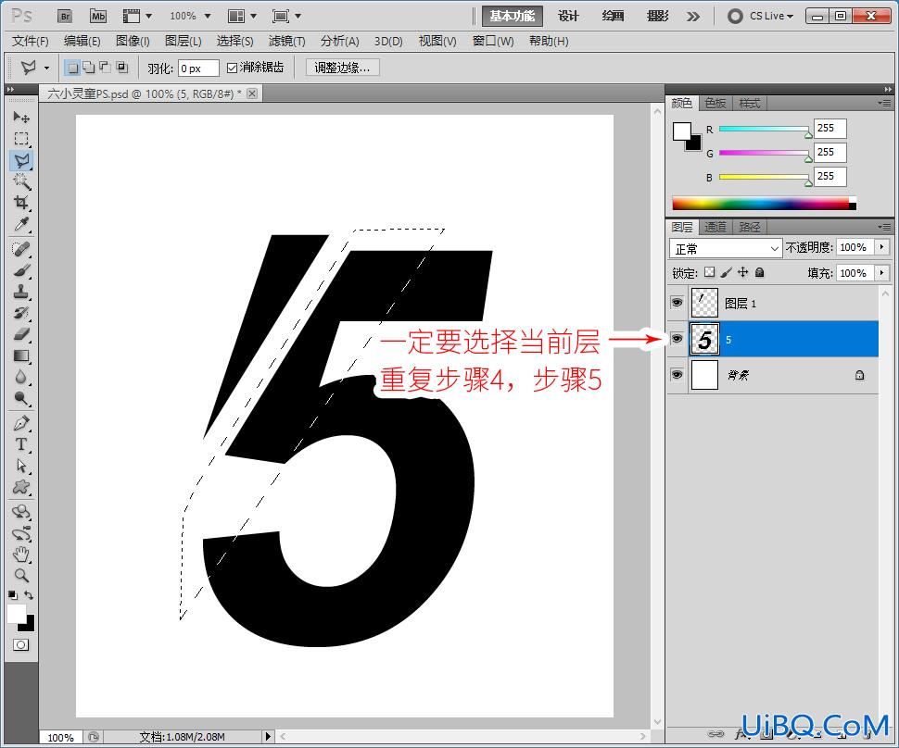Select the Custom Shape tool
This screenshot has width=899, height=748.
point(21,487)
